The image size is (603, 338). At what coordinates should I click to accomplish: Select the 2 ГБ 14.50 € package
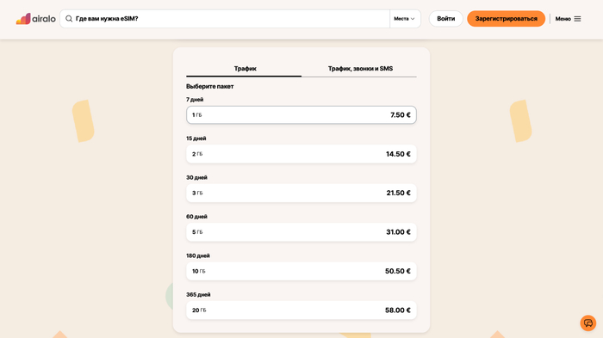[301, 154]
